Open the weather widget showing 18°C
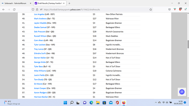The height and width of the screenshot is (106, 189). (x=12, y=102)
